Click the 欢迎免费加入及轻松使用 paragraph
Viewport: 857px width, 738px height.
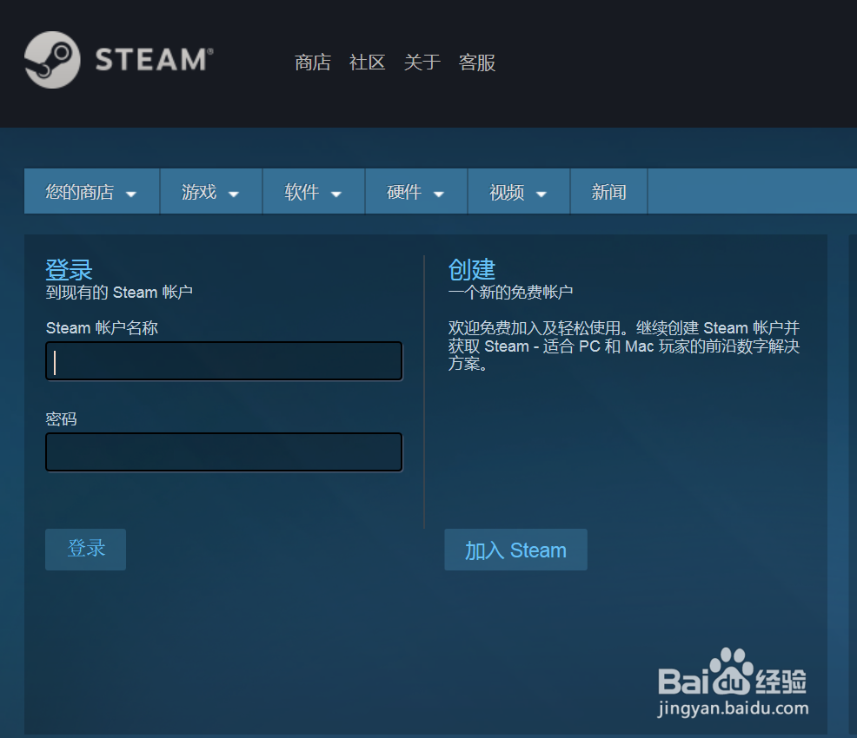pyautogui.click(x=623, y=346)
